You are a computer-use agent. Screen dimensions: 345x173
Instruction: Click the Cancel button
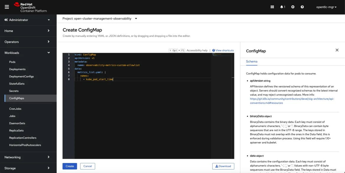point(88,166)
